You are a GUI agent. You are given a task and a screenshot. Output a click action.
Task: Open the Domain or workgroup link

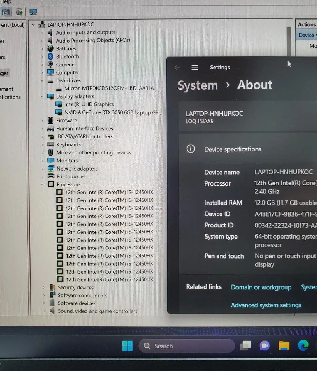tap(261, 287)
